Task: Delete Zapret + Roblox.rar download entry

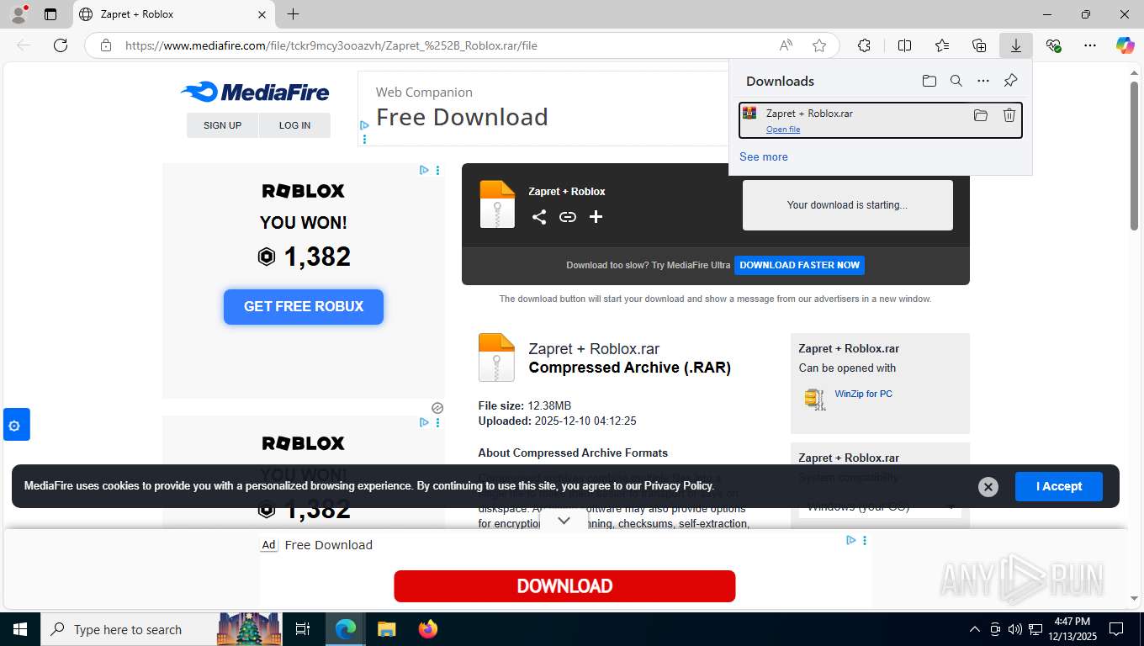Action: tap(1009, 115)
